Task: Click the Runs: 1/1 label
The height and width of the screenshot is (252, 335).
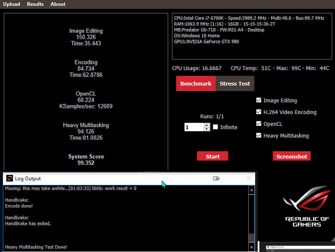Action: 212,116
